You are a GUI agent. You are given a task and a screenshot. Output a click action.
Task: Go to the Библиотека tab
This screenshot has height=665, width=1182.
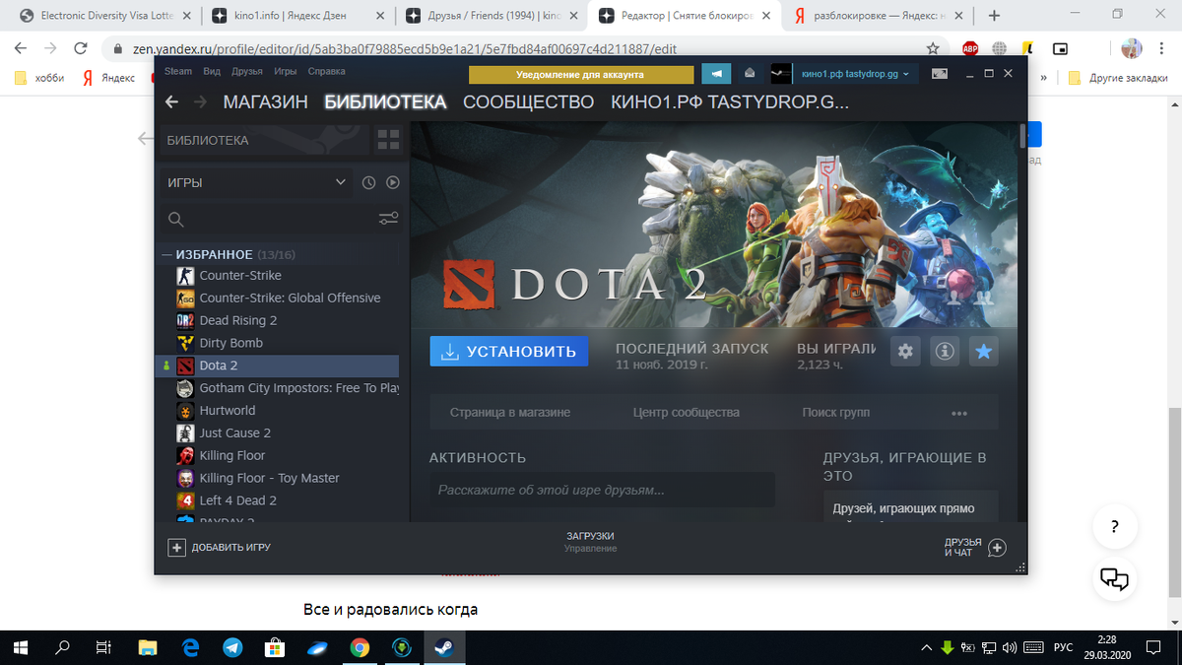385,101
